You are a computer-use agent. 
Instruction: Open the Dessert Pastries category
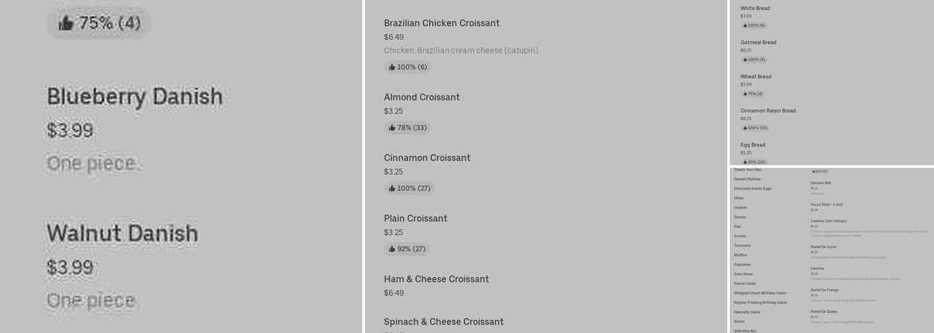tap(747, 179)
